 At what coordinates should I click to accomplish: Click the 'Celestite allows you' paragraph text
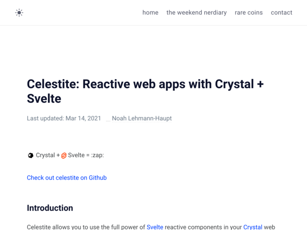coord(151,227)
